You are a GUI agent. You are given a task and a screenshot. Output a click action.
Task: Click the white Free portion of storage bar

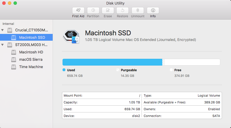point(192,62)
